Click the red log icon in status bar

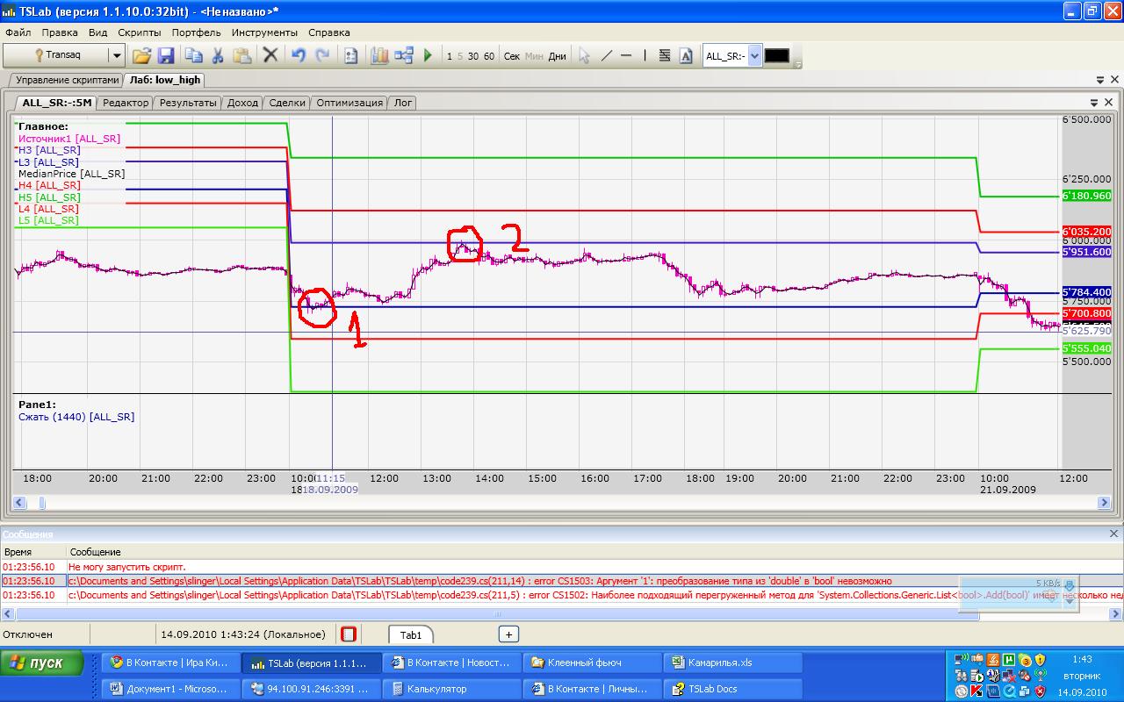point(349,634)
